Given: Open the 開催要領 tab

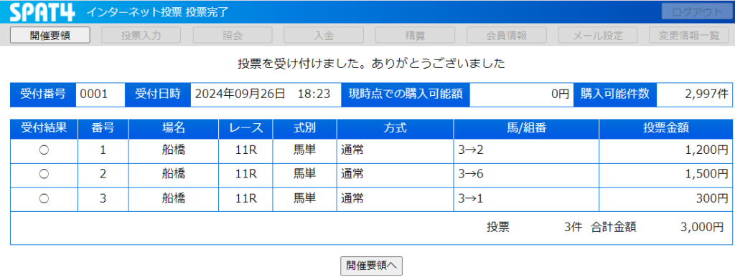Looking at the screenshot, I should [x=50, y=36].
